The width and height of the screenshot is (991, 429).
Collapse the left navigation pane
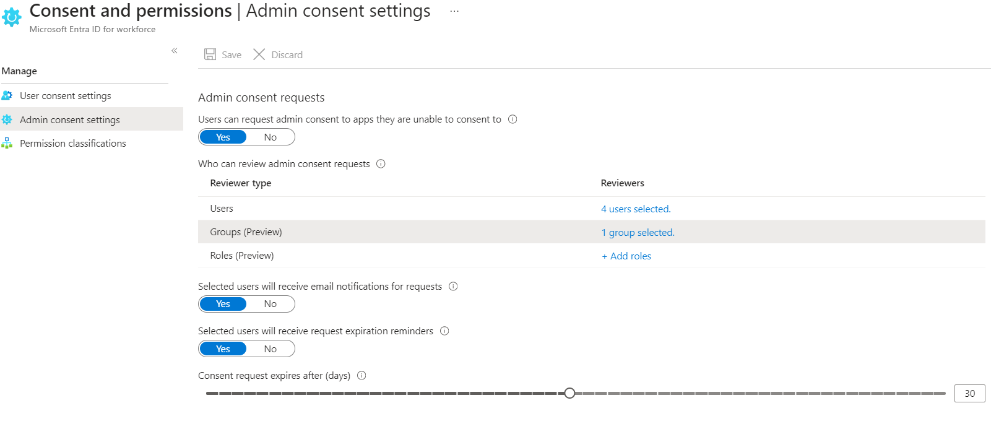click(175, 51)
